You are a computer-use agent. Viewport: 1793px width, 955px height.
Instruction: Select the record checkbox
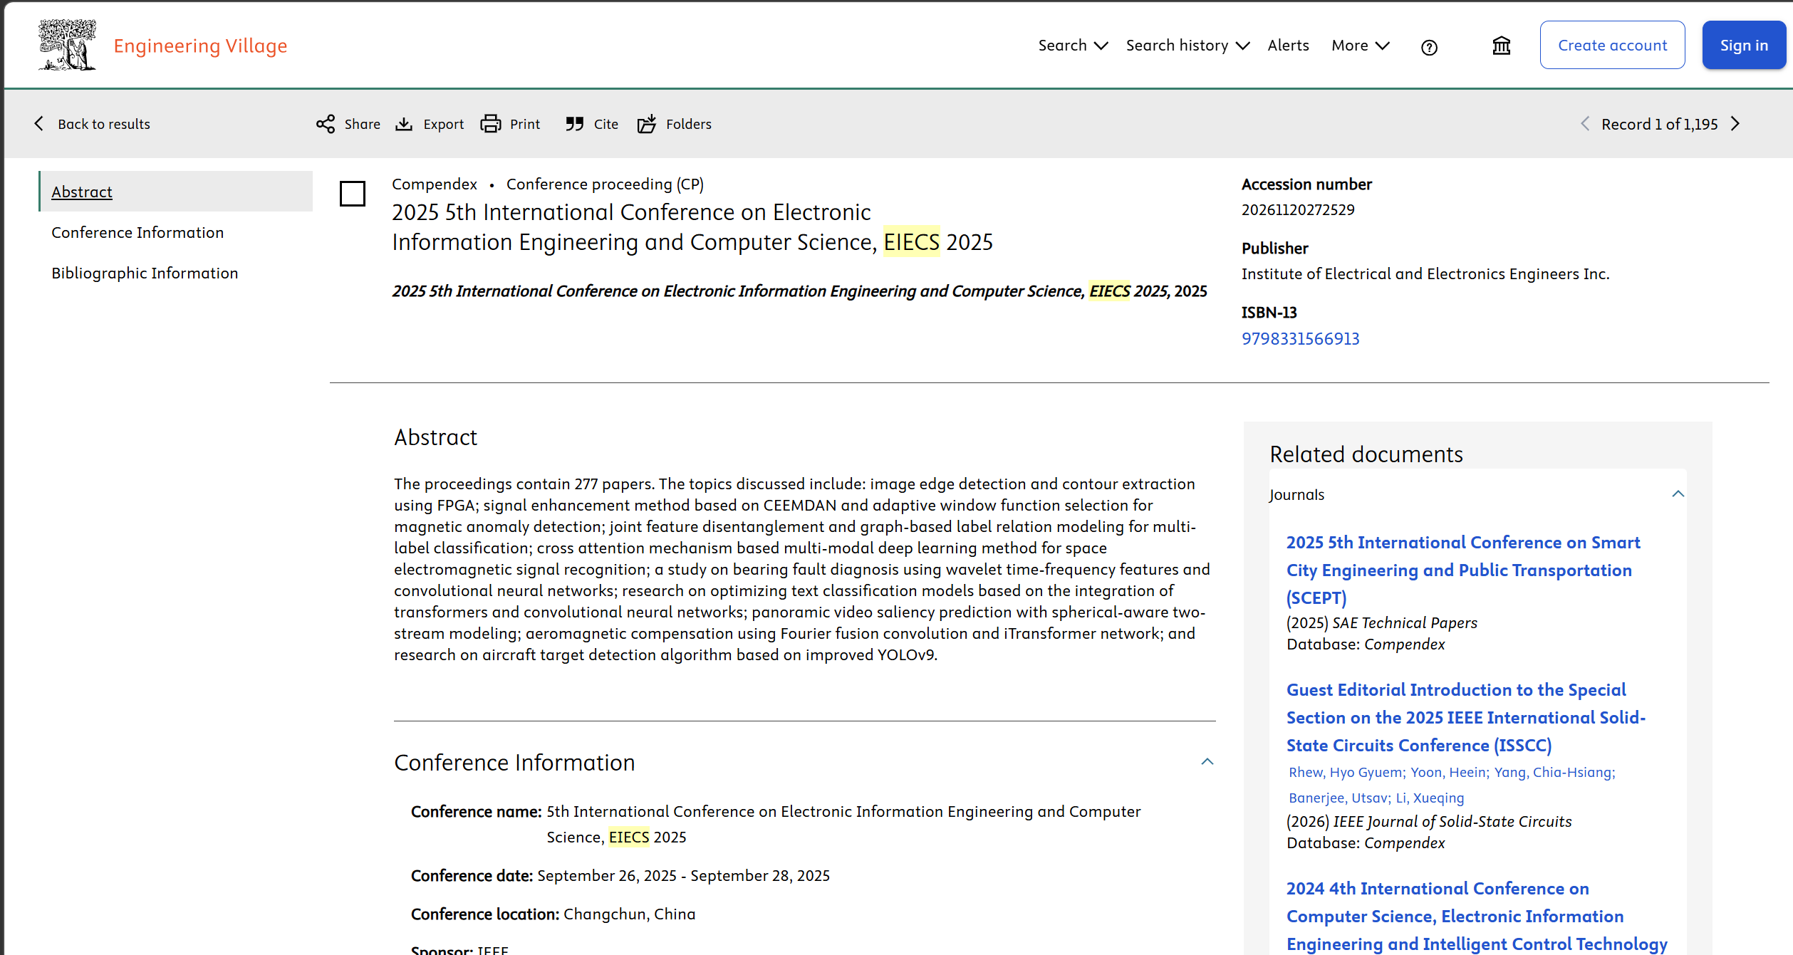(x=353, y=194)
